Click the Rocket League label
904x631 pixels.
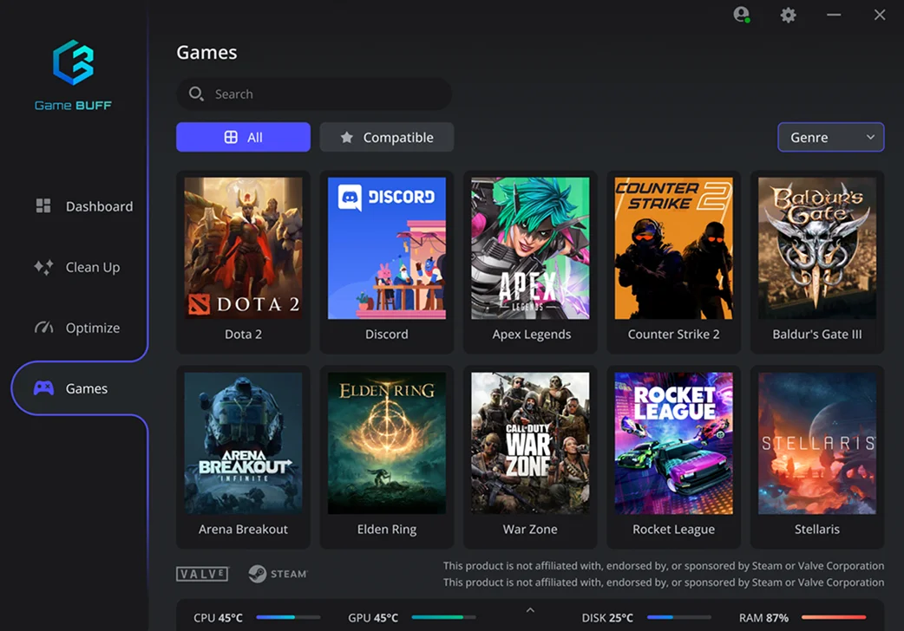674,530
